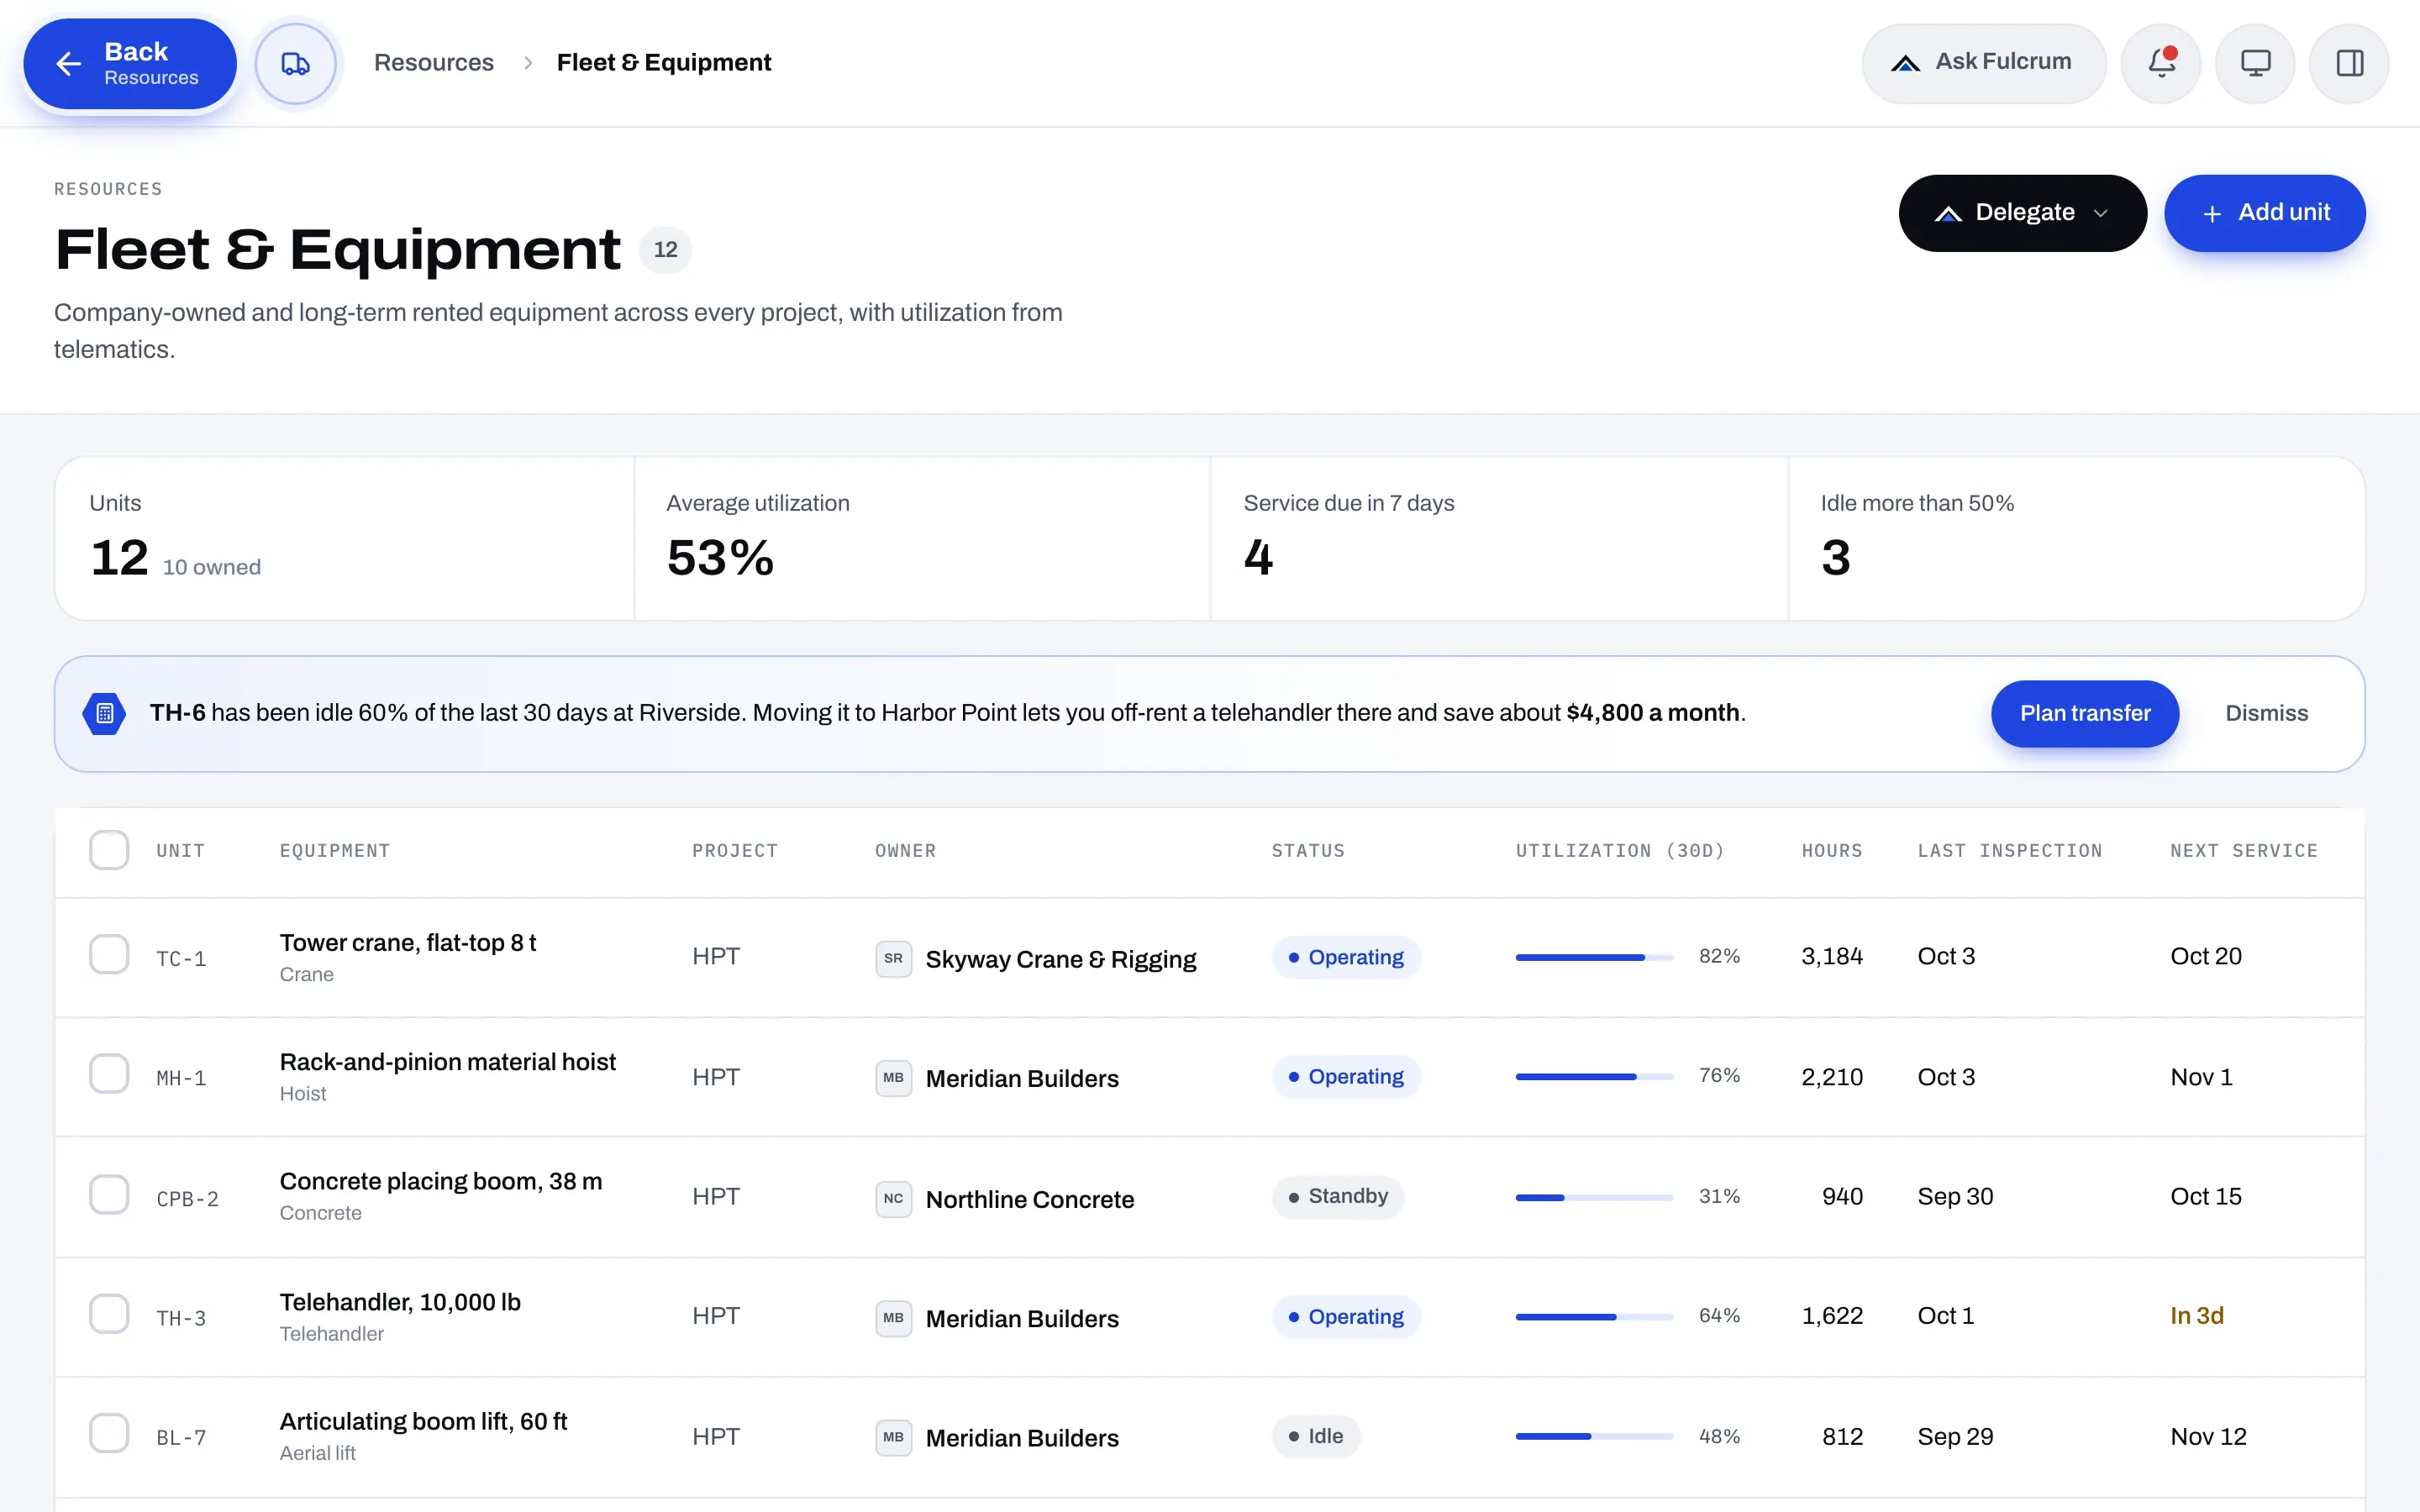The image size is (2420, 1512).
Task: Click the 'In 3d' next service value
Action: (x=2197, y=1316)
